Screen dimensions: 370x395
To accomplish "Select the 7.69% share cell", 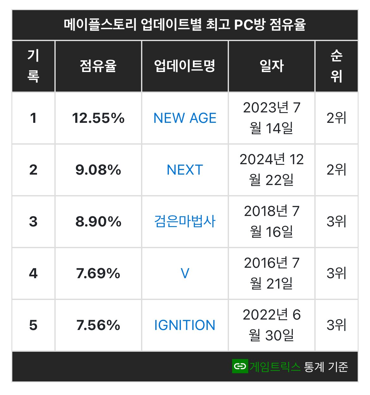I will [x=98, y=273].
